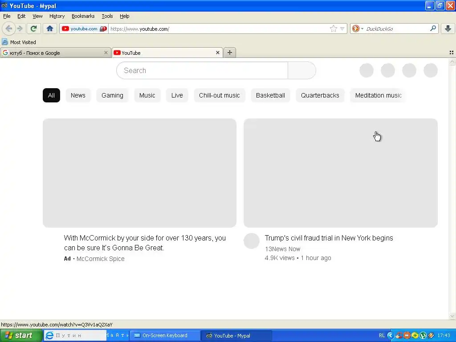The height and width of the screenshot is (342, 456).
Task: Select the Chill-out music filter chip
Action: tap(219, 95)
